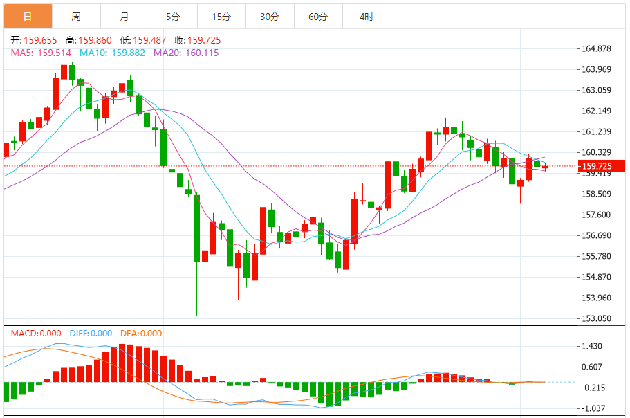The height and width of the screenshot is (418, 630).
Task: Click the MACD:0.000 label
Action: tap(36, 333)
